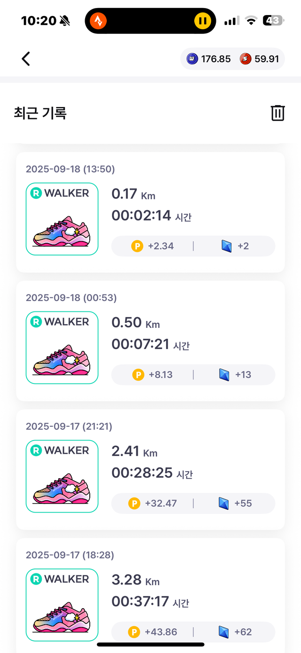The image size is (301, 653).
Task: Tap the sneaker image in the 00:53 record
Action: coord(62,359)
